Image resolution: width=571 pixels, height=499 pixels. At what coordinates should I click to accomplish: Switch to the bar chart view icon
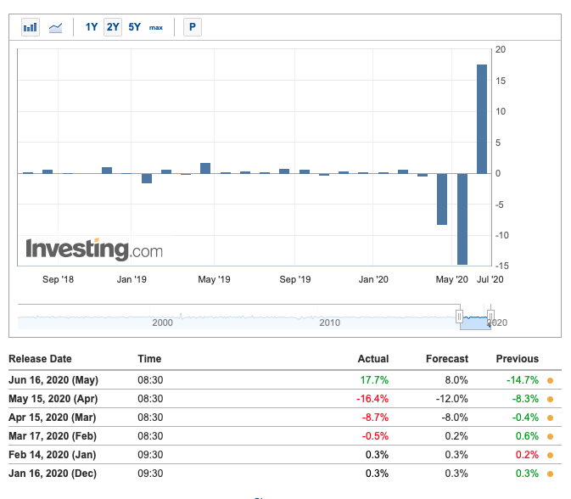click(31, 27)
